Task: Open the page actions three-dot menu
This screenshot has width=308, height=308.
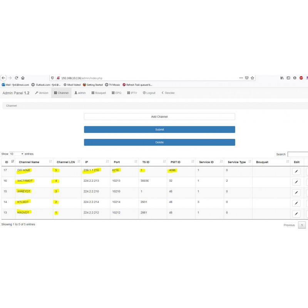Action: click(x=241, y=78)
